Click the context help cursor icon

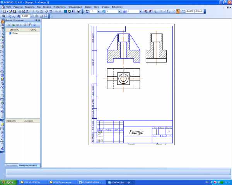pyautogui.click(x=79, y=12)
